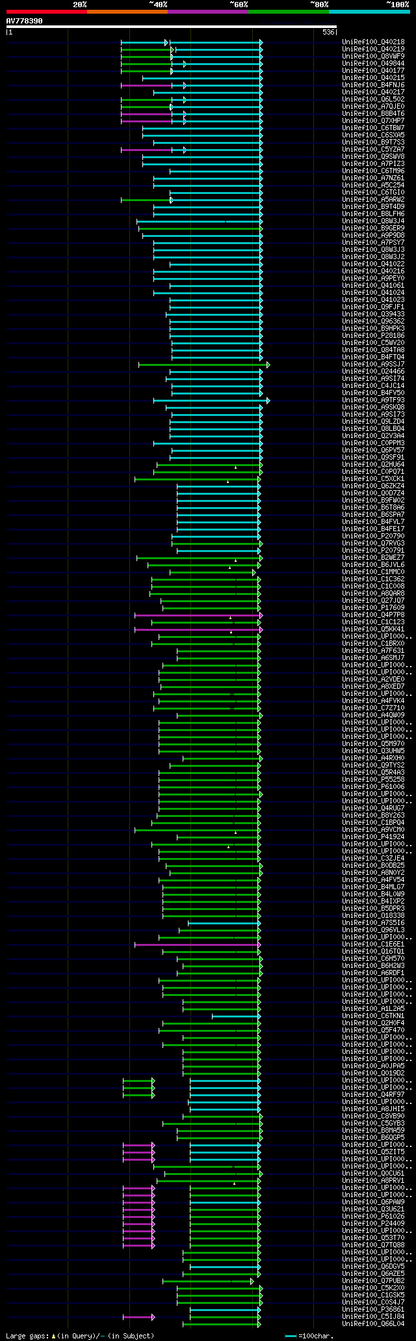This screenshot has width=416, height=1341.
Task: Select hit UniRef100_Q8VWF9
Action: point(373,56)
